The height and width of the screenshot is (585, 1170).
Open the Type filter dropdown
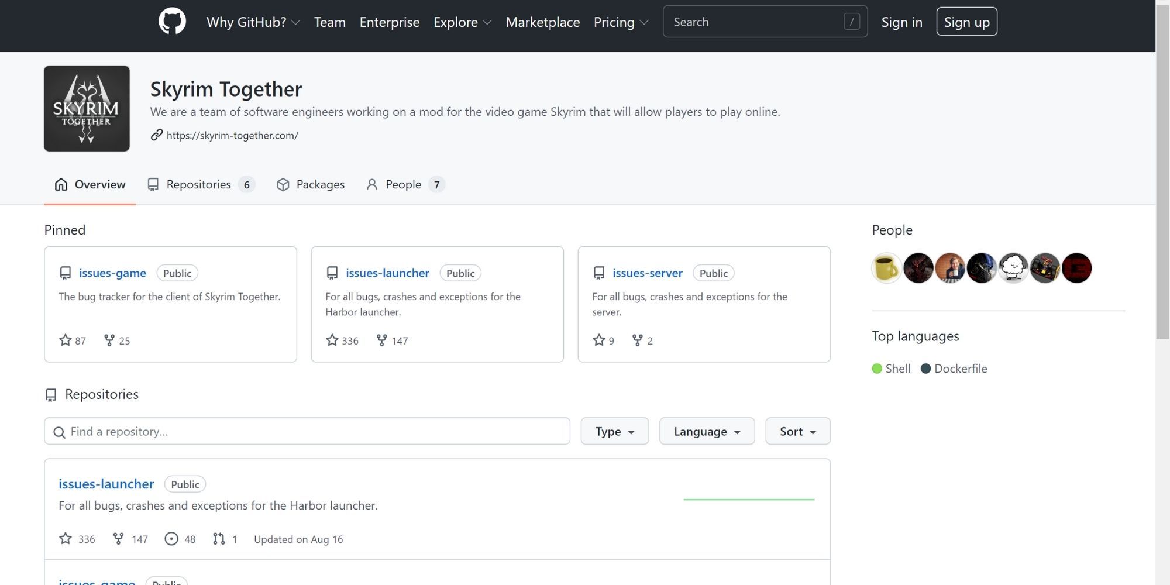(x=615, y=431)
